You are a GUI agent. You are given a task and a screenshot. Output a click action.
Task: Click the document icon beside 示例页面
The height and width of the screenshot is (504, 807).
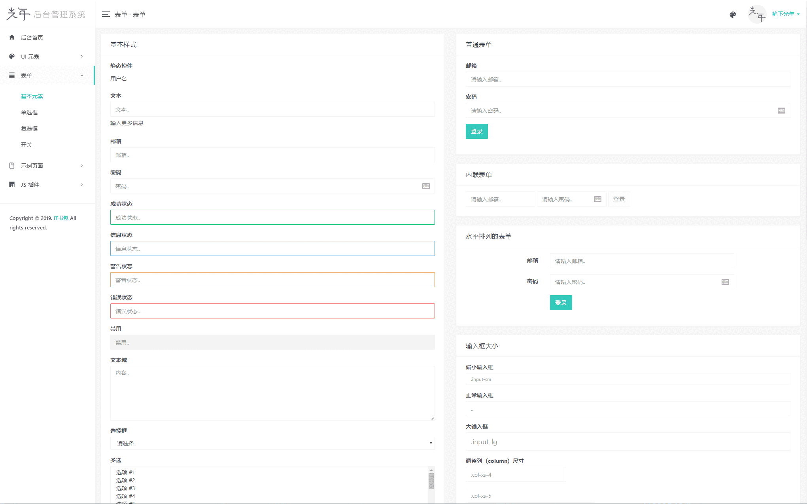(x=12, y=165)
